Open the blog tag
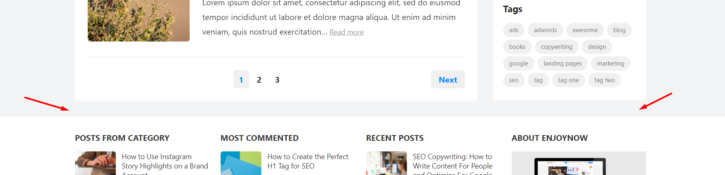Viewport: 725px width, 175px height. tap(619, 30)
